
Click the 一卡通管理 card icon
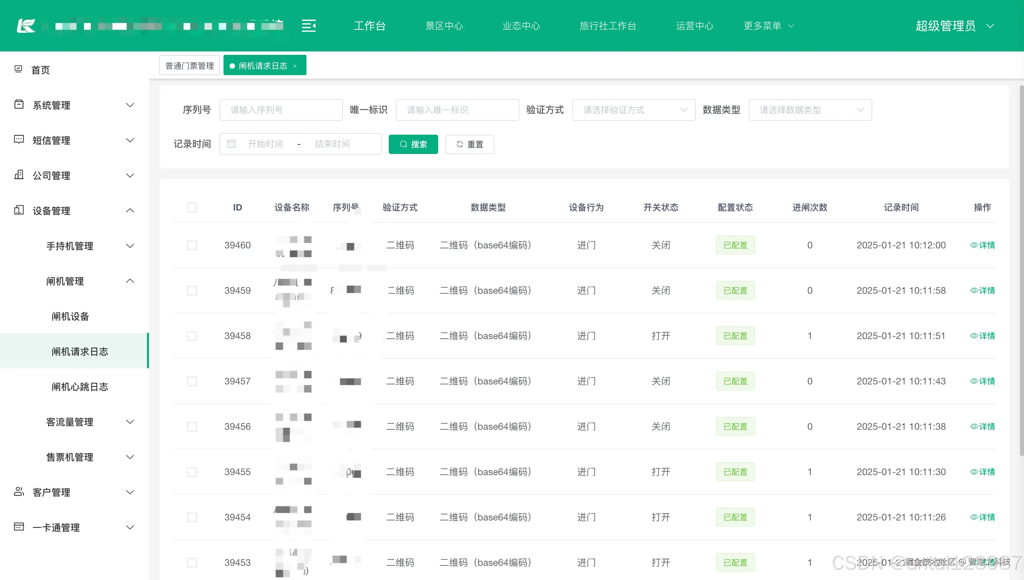point(19,527)
